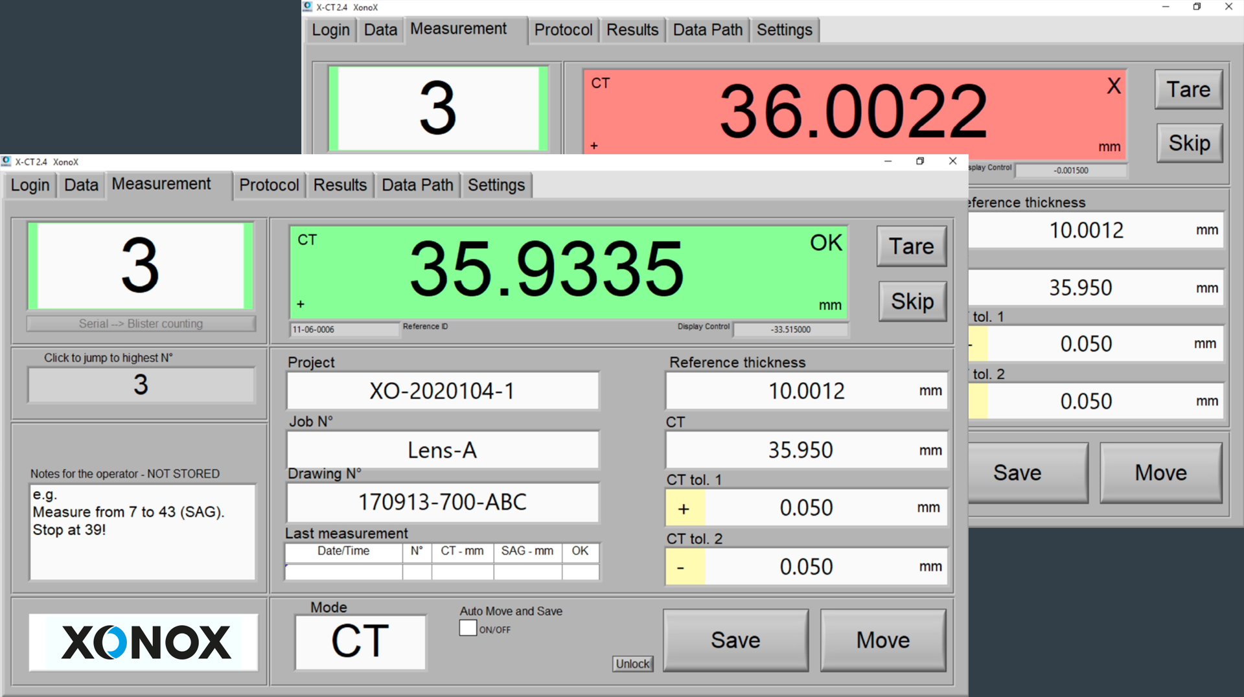The image size is (1244, 697).
Task: Click Skip button in front window
Action: pos(912,301)
